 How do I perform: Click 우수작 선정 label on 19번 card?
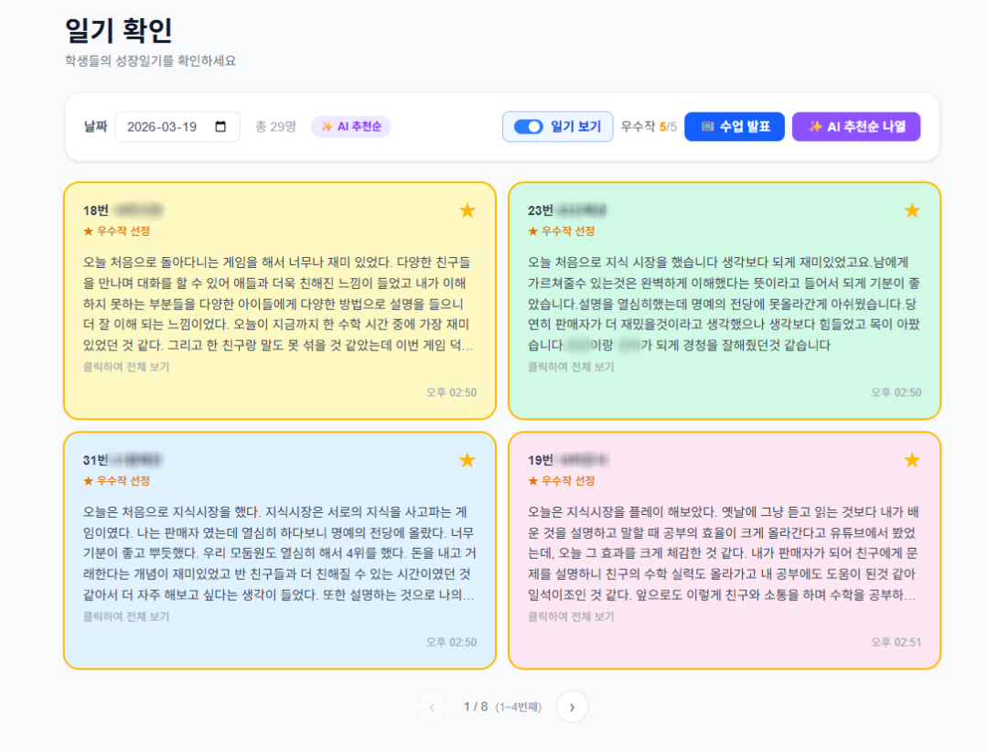point(562,481)
